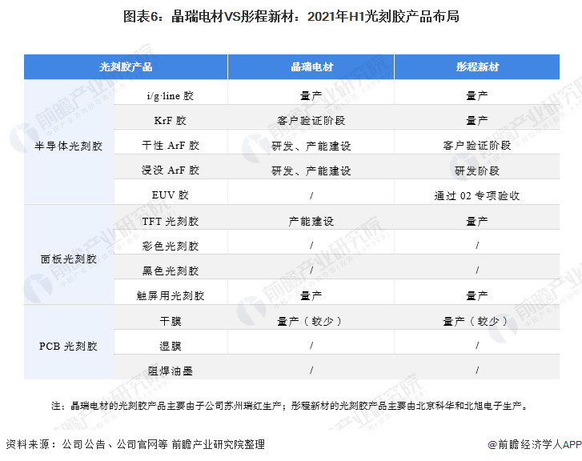Click the 面板光刻胶 category cell
This screenshot has width=582, height=461.
(x=69, y=259)
